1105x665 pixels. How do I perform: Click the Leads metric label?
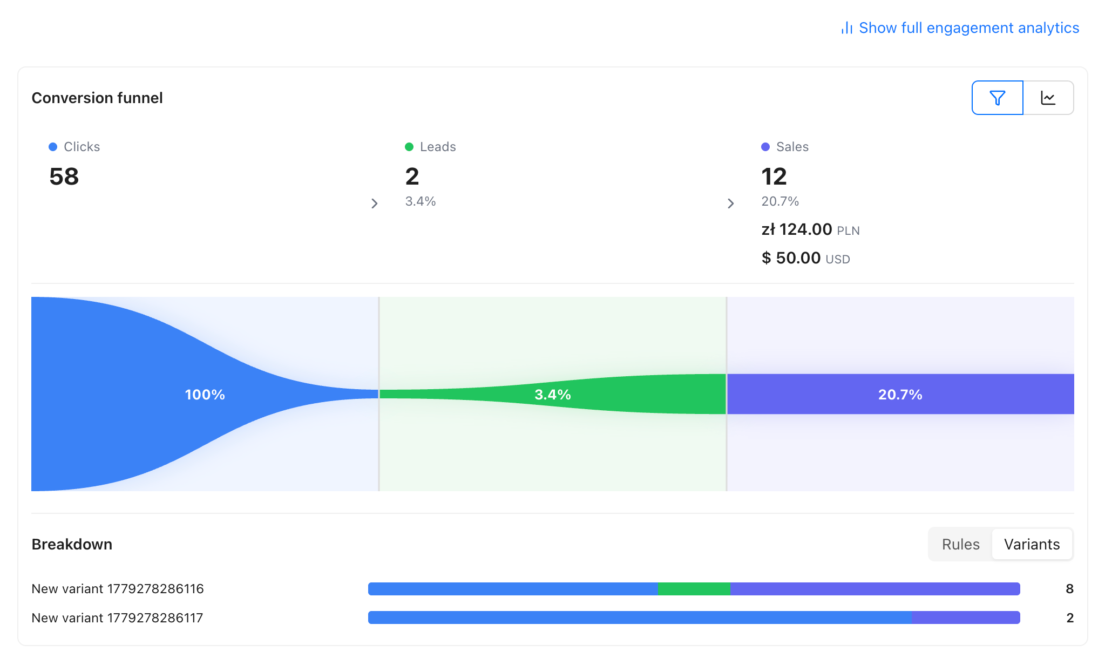[x=438, y=147]
